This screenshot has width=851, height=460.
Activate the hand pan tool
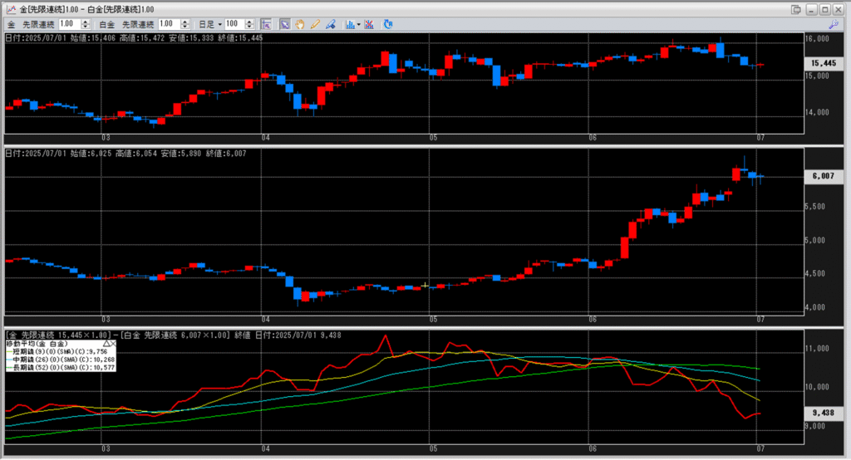(x=300, y=24)
